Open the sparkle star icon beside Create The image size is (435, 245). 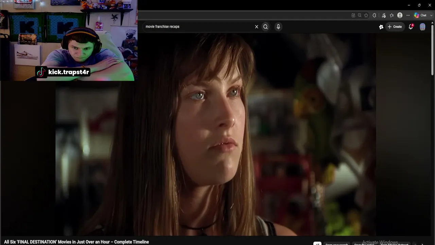381,27
